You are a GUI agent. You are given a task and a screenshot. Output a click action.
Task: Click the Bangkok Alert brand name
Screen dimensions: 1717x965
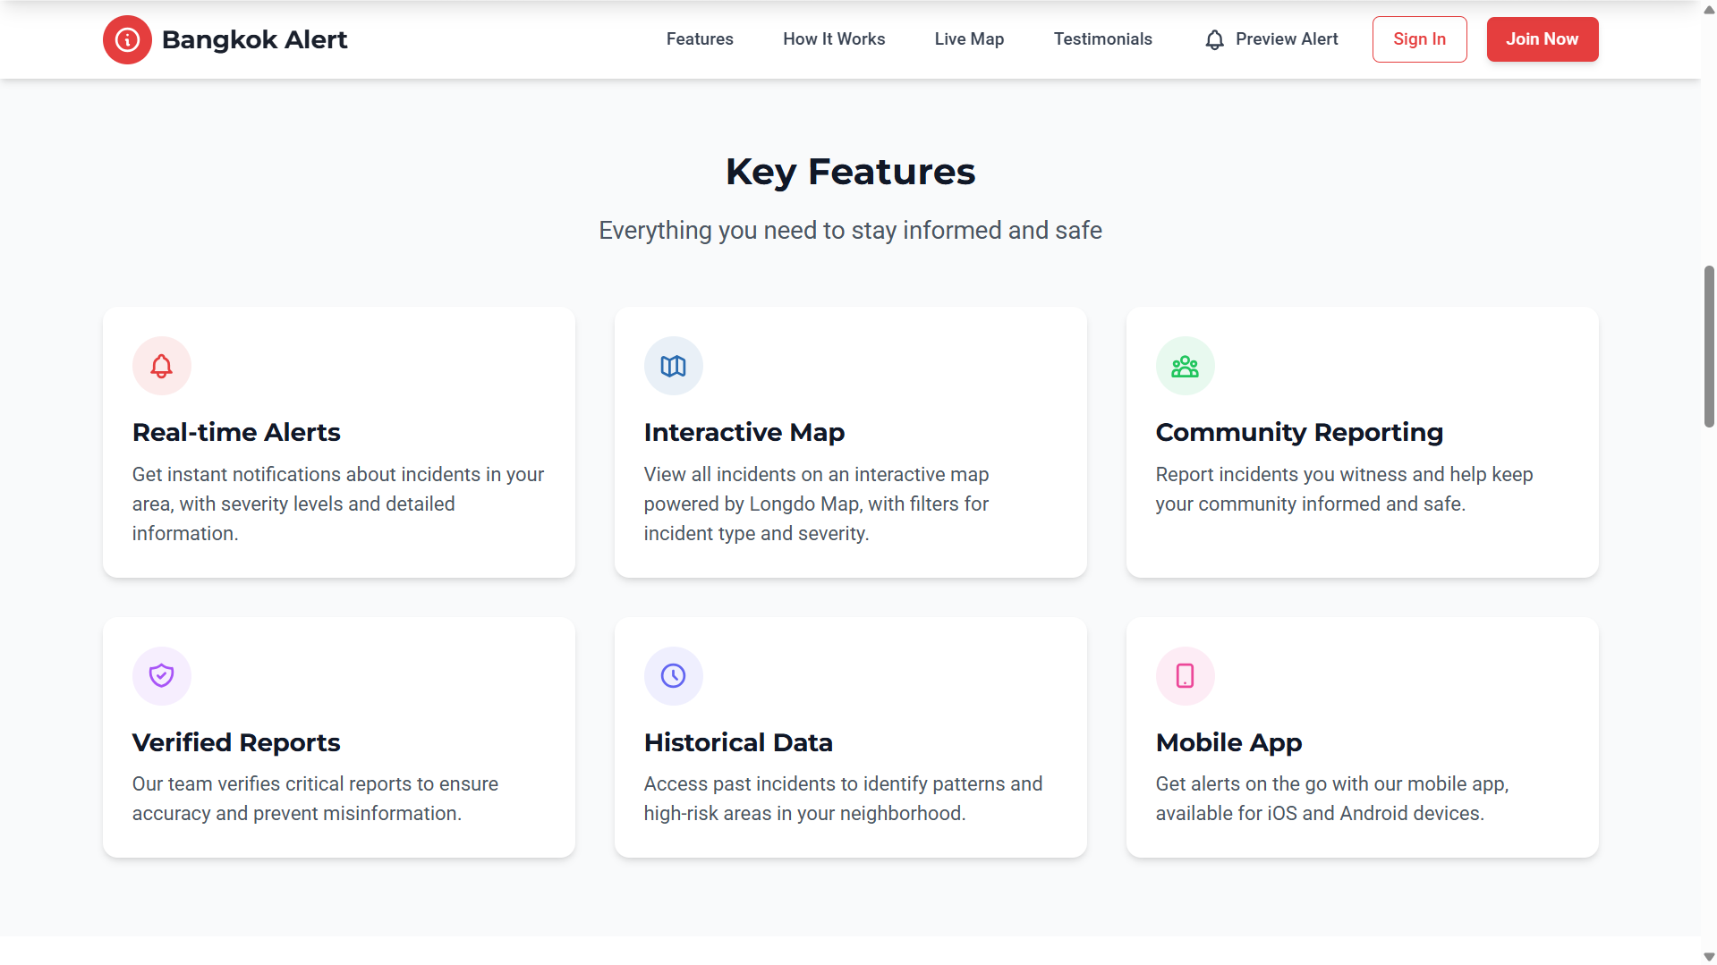(x=254, y=39)
